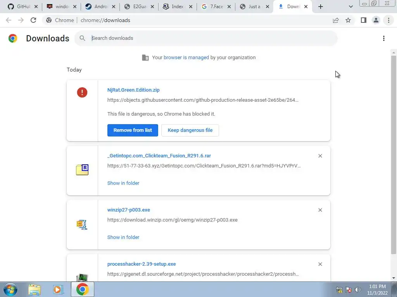397x297 pixels.
Task: Switch to the Google '7.Face' tab
Action: [x=216, y=7]
